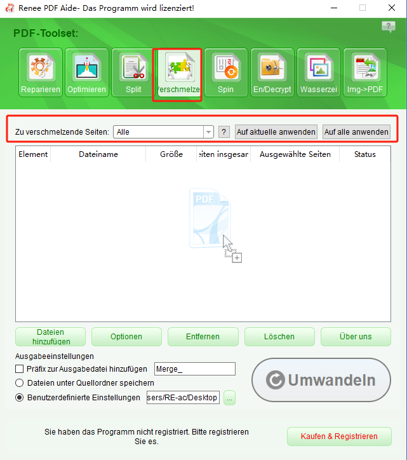The width and height of the screenshot is (407, 460).
Task: Click the Merge_ prefix text field
Action: 195,369
